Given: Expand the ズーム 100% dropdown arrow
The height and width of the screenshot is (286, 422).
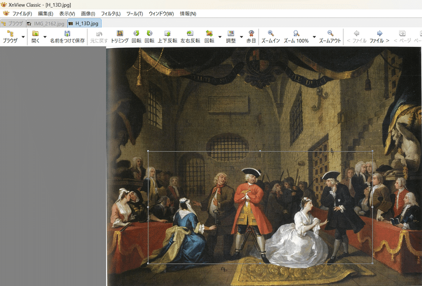Looking at the screenshot, I should coord(314,37).
